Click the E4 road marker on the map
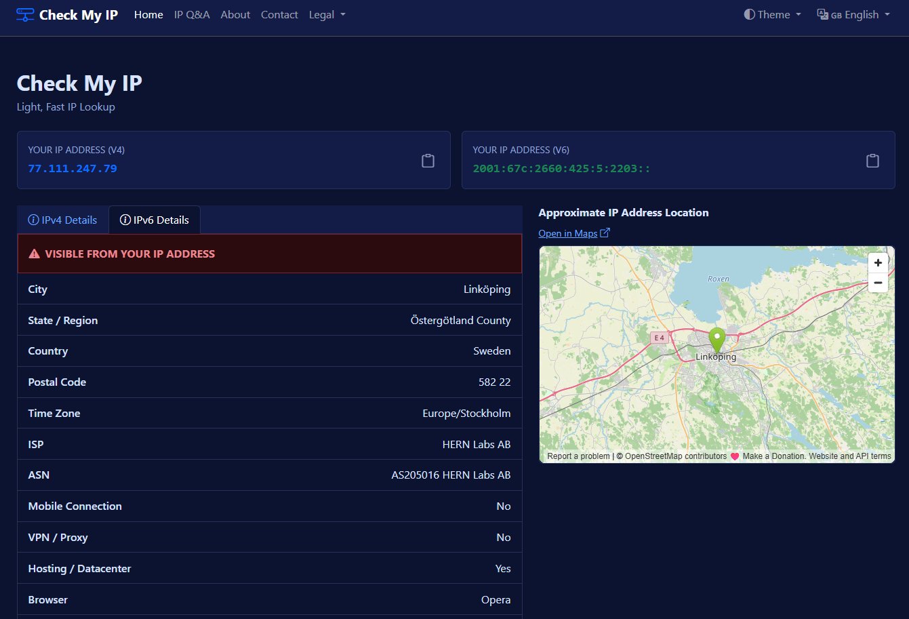909x619 pixels. point(658,337)
